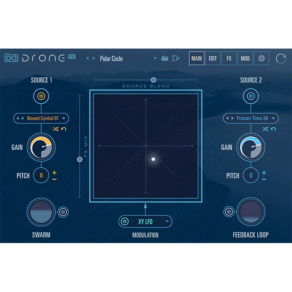Click the save preset icon
The height and width of the screenshot is (292, 292).
pyautogui.click(x=176, y=58)
